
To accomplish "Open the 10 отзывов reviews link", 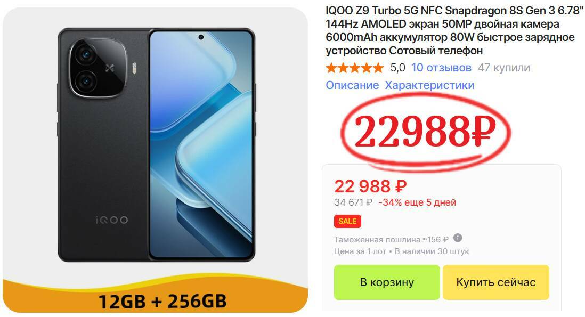I will [x=441, y=68].
